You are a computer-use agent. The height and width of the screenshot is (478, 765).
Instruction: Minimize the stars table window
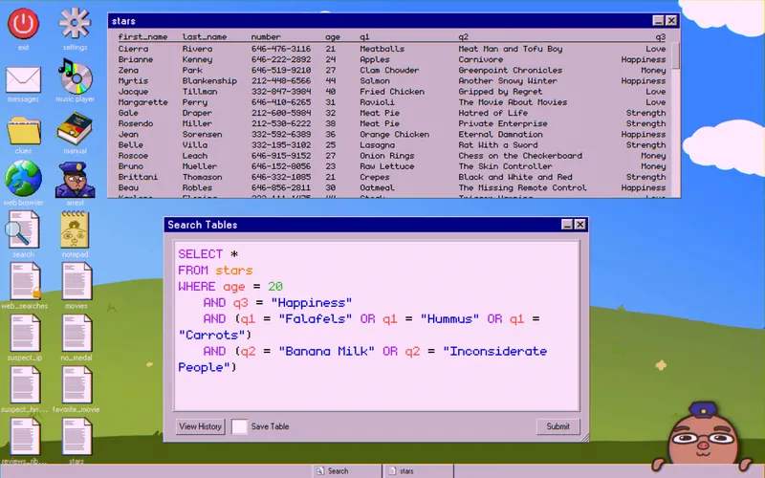[x=658, y=20]
